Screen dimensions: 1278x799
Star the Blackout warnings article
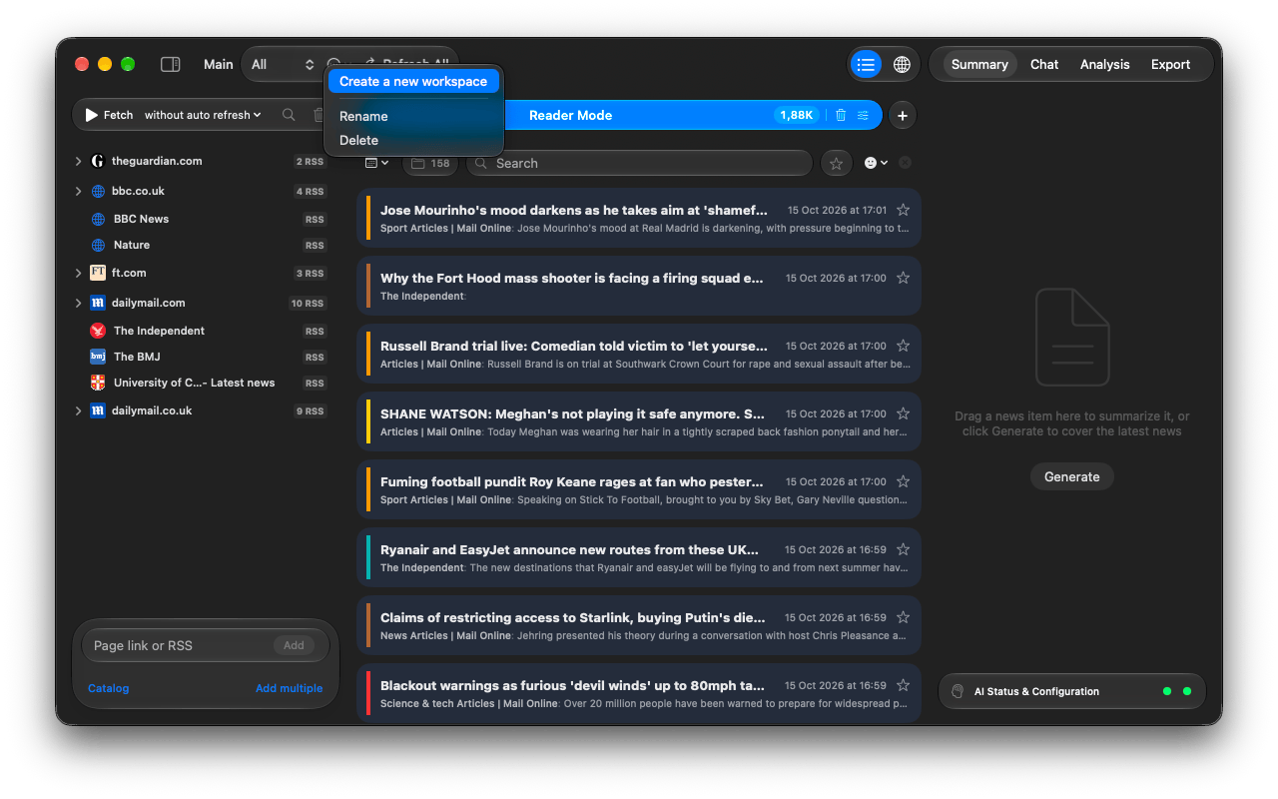[x=903, y=685]
